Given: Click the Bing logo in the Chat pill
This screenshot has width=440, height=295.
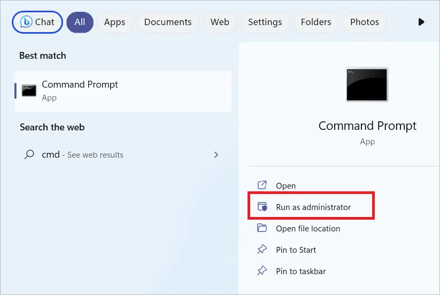Looking at the screenshot, I should pyautogui.click(x=26, y=22).
